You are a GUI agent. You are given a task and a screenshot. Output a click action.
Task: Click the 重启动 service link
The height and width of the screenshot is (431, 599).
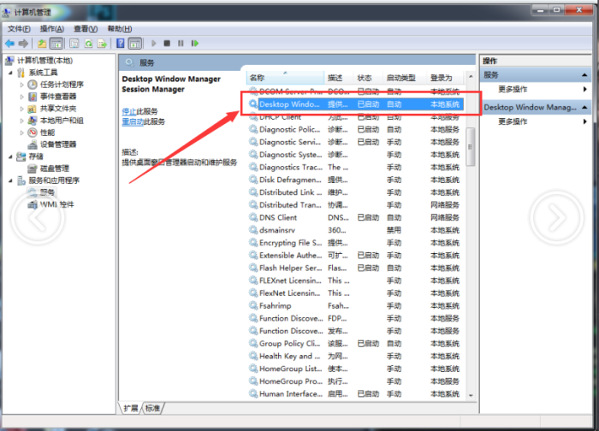(132, 122)
